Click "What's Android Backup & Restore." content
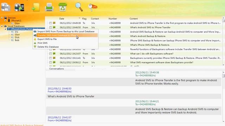The width and height of the screenshot is (225, 126). pos(148,36)
